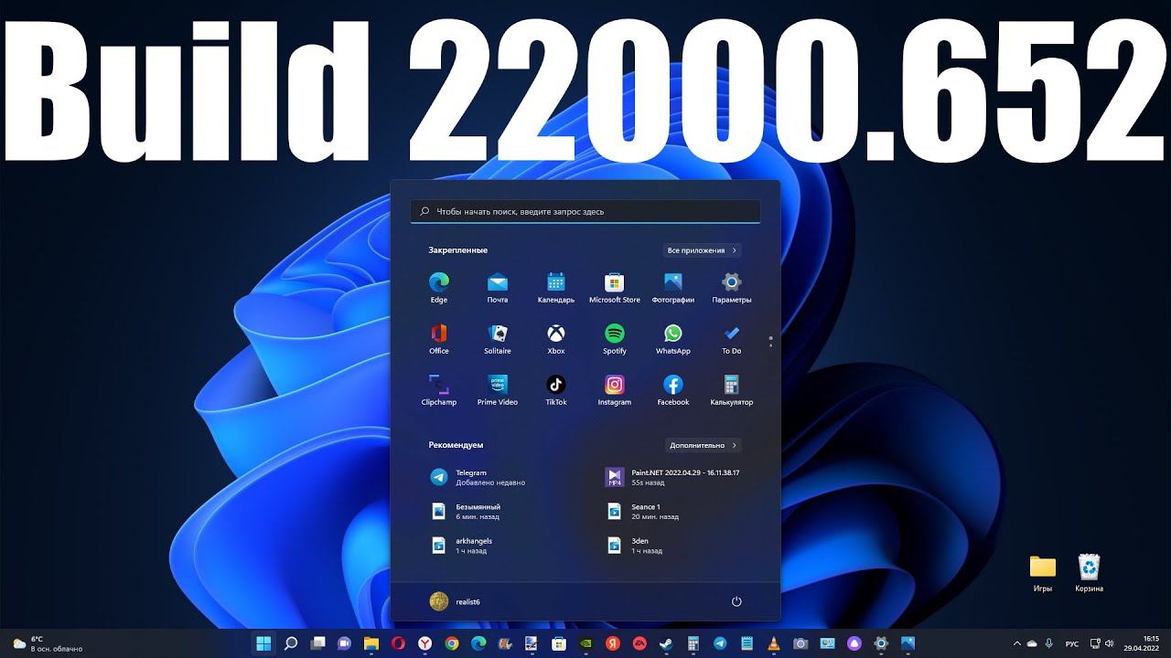Open NVIDIA app on the taskbar
The image size is (1171, 658).
click(585, 643)
